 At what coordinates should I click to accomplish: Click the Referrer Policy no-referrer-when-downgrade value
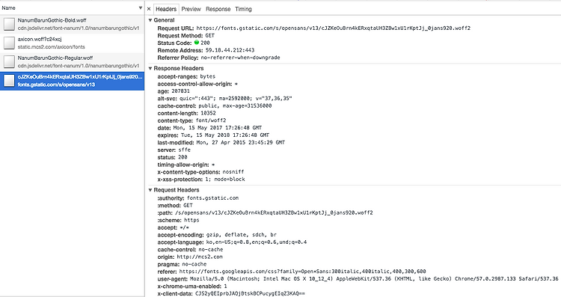pyautogui.click(x=240, y=58)
